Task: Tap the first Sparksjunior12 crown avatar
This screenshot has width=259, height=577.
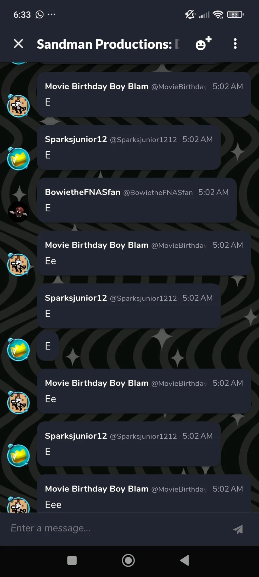Action: pos(18,159)
